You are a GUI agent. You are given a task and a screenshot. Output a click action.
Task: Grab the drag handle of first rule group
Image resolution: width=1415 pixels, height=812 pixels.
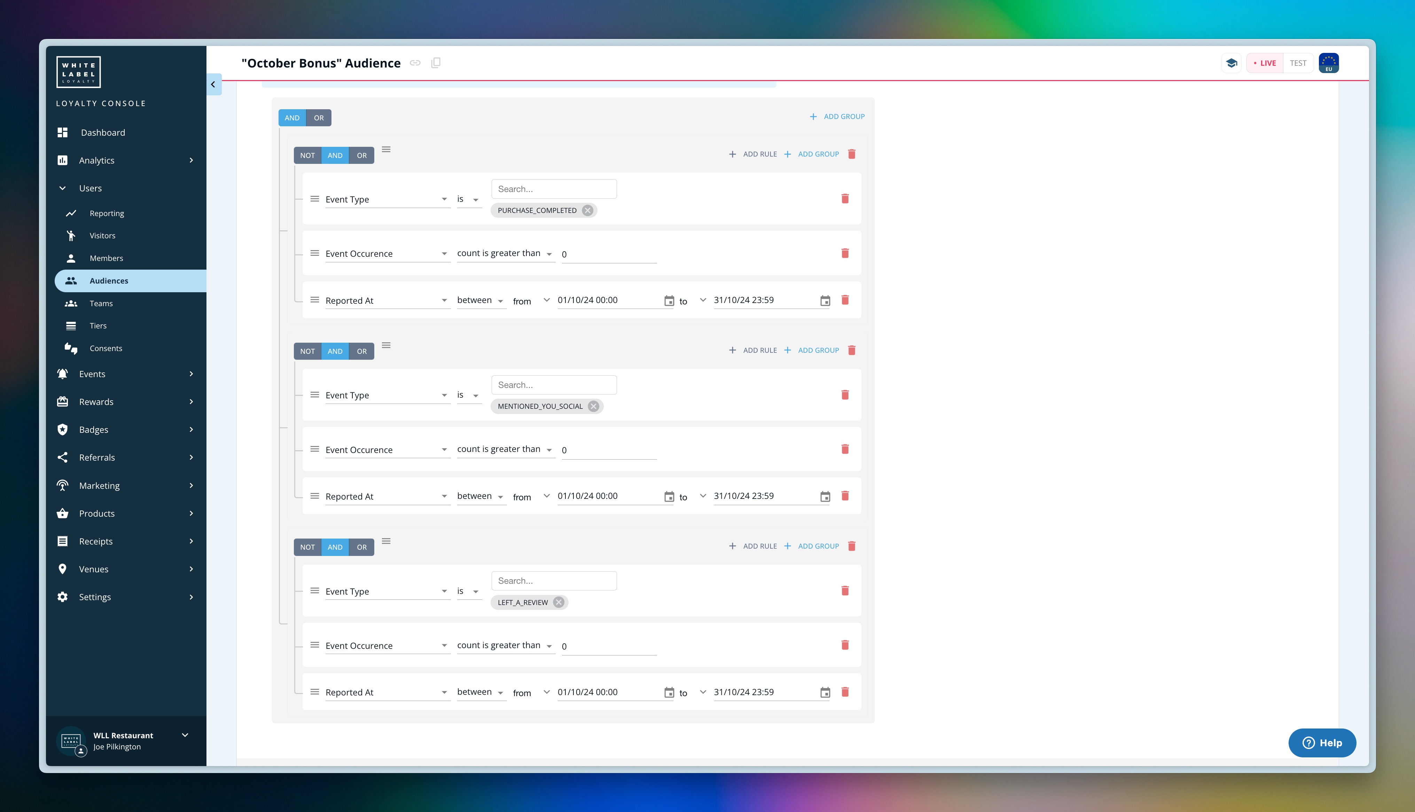tap(386, 150)
